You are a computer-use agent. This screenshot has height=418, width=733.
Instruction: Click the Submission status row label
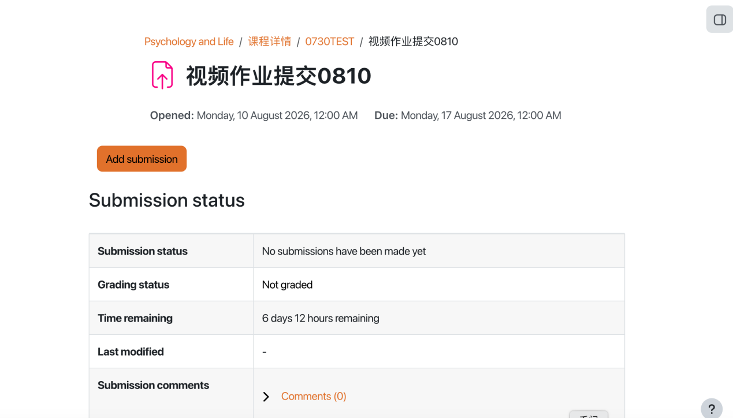(x=143, y=251)
